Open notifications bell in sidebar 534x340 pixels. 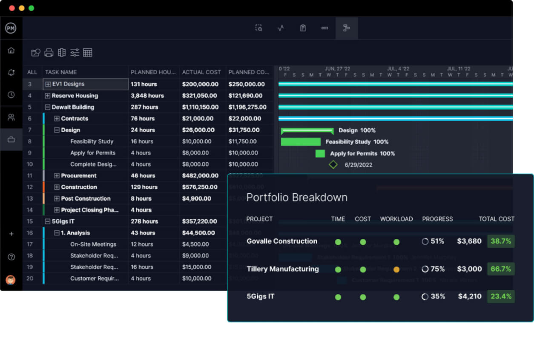point(11,73)
